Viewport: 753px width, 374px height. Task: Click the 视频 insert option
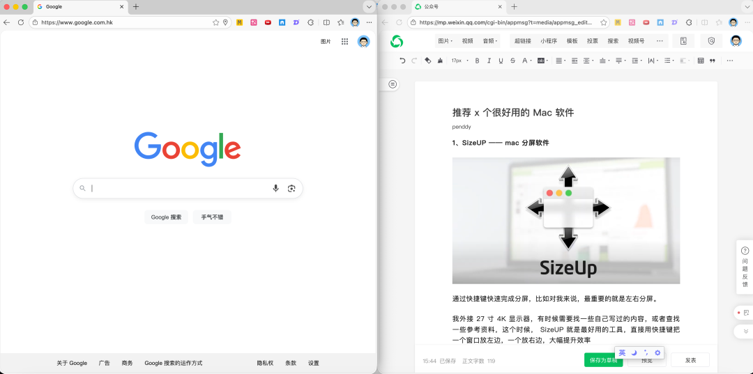coord(467,41)
